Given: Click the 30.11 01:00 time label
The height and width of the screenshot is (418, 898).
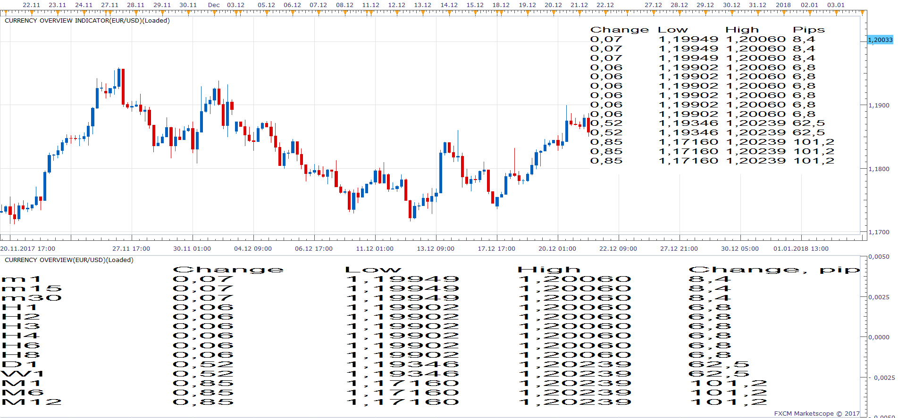Looking at the screenshot, I should click(192, 248).
